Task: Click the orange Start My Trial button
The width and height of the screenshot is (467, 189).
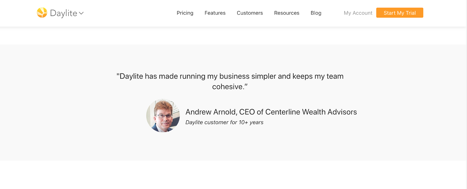Action: click(x=400, y=13)
